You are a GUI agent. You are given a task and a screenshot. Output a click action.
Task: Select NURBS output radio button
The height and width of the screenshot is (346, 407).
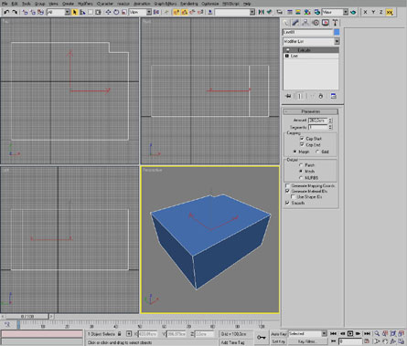pos(301,178)
